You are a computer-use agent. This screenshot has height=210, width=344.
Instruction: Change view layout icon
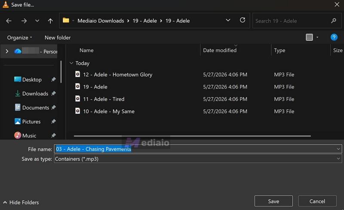click(x=309, y=37)
